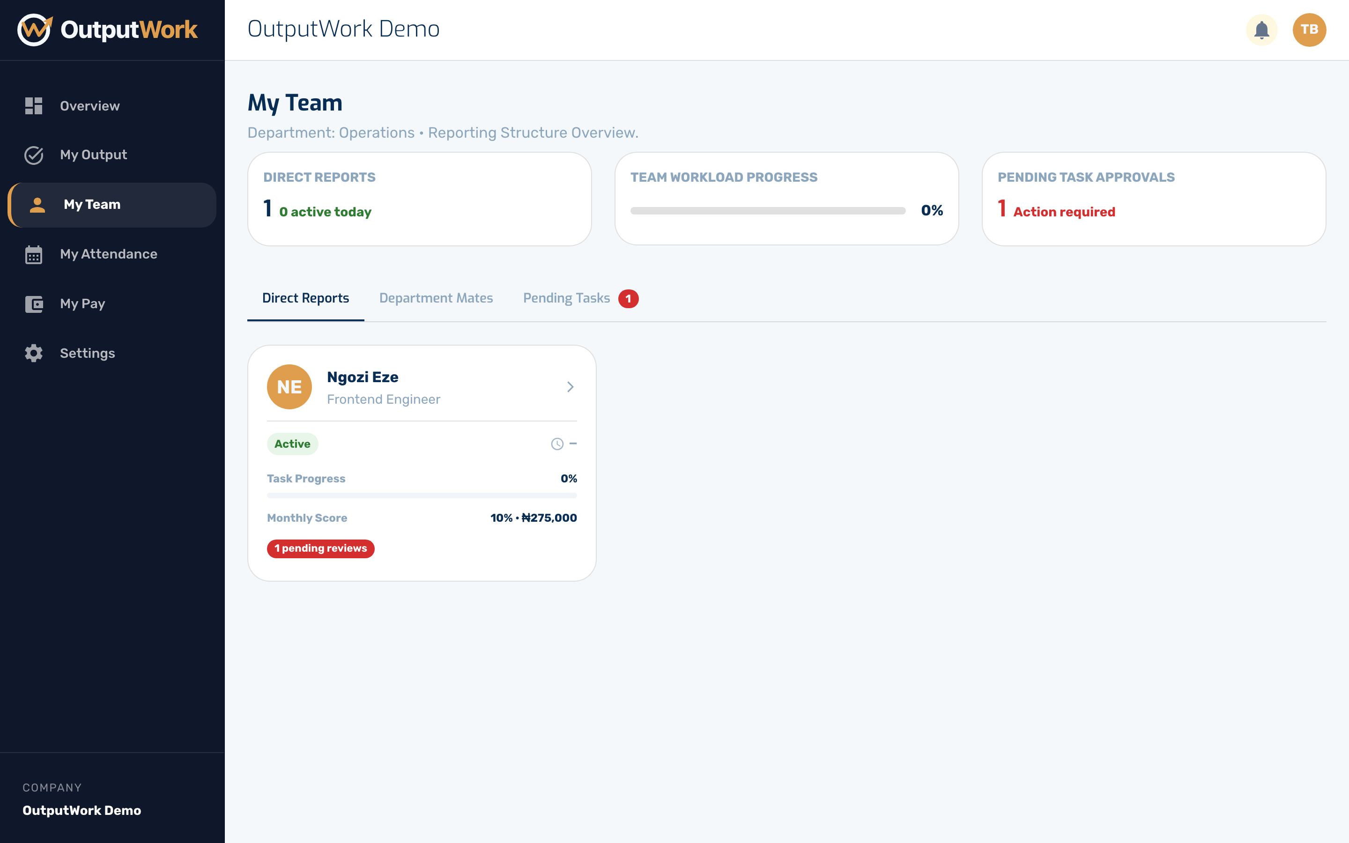
Task: Click the 0 active today text
Action: pyautogui.click(x=325, y=212)
